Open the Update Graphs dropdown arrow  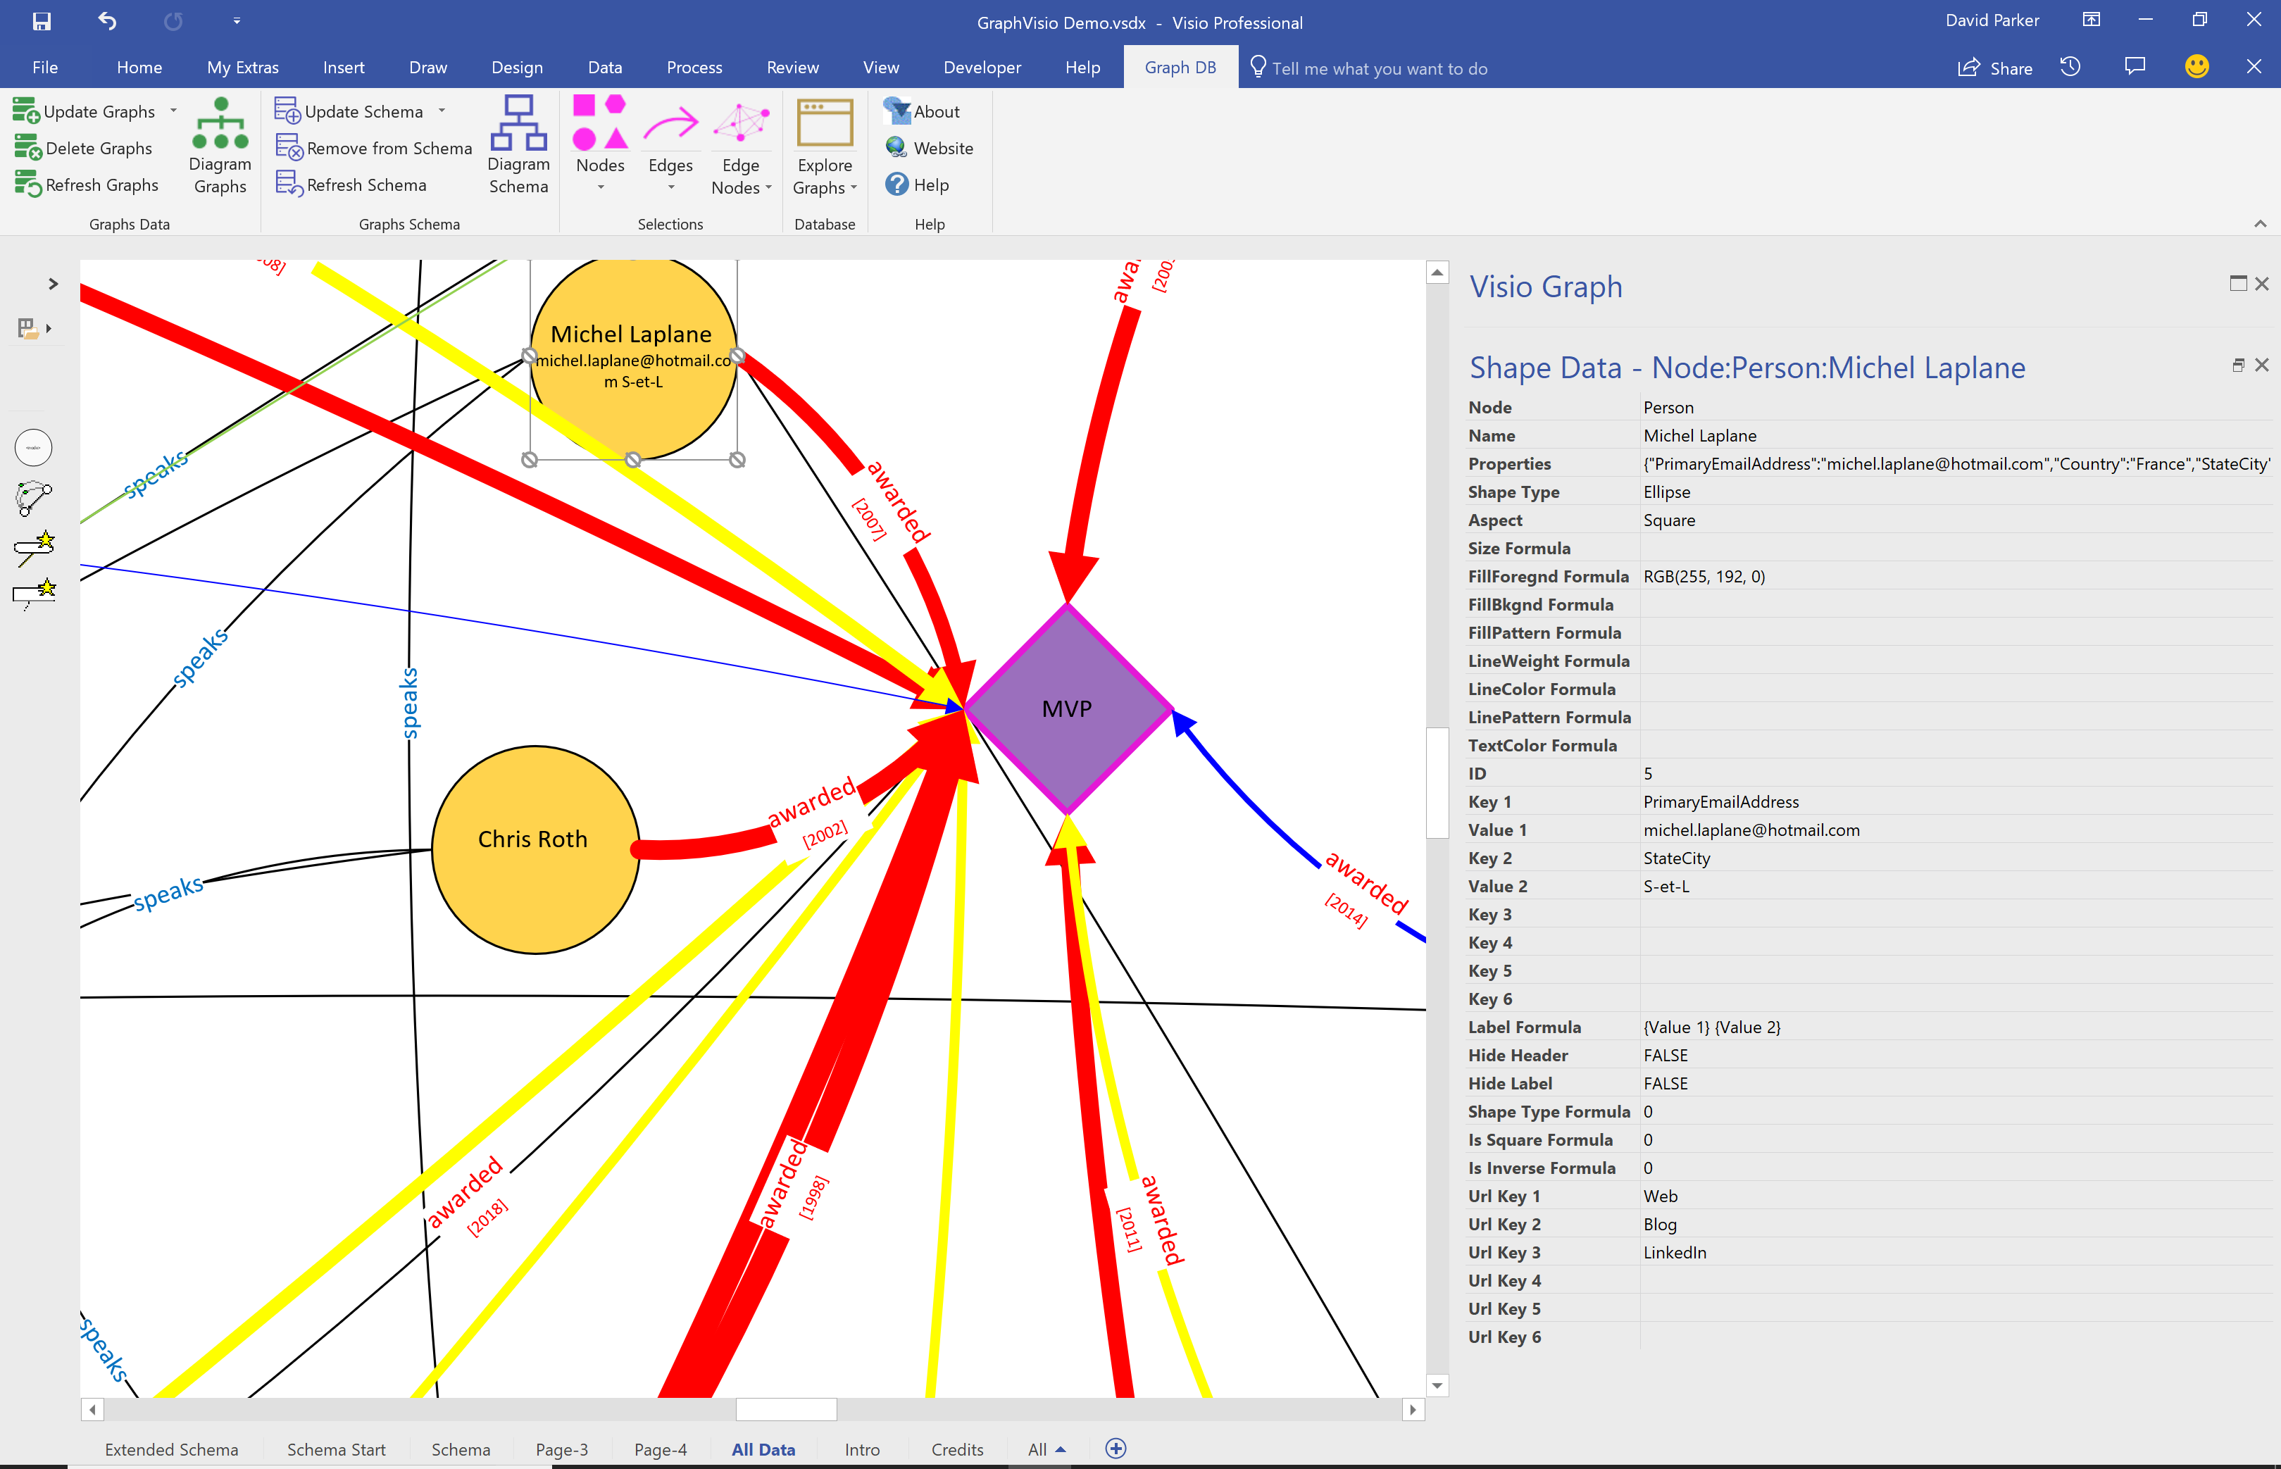174,111
